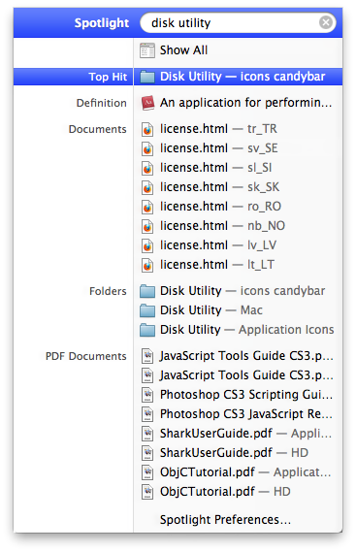Click PDF icon of first JavaScript Tools Guide
Image resolution: width=356 pixels, height=552 pixels.
tap(147, 356)
